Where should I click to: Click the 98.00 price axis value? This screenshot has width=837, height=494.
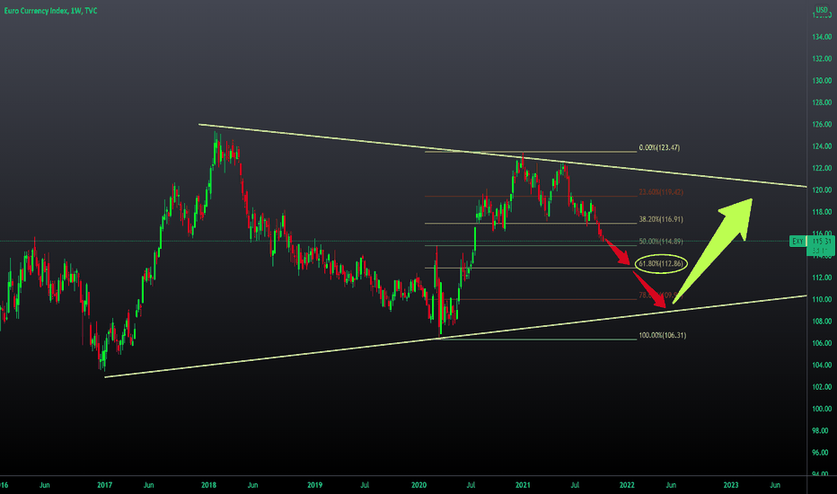pos(820,431)
